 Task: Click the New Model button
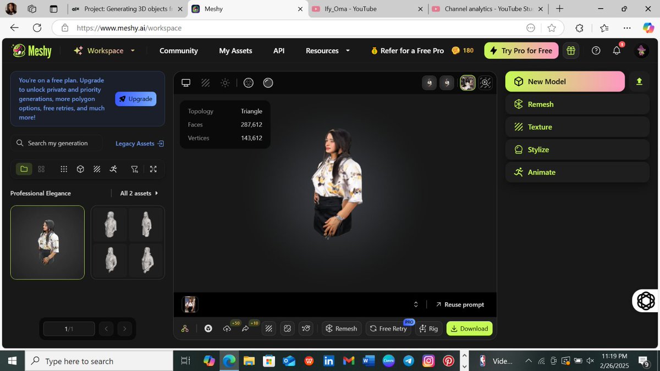click(x=565, y=81)
